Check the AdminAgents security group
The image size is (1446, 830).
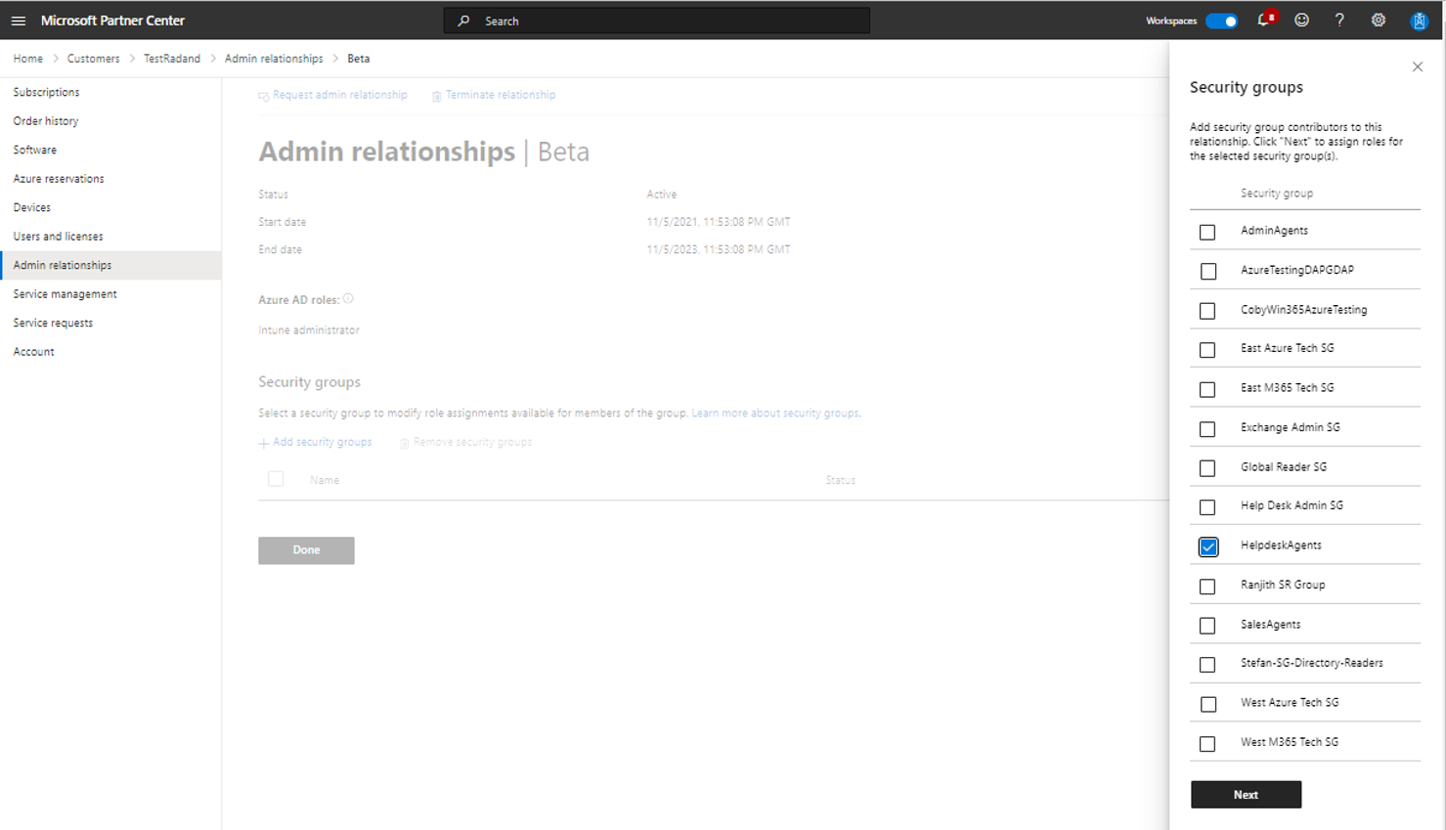coord(1207,232)
